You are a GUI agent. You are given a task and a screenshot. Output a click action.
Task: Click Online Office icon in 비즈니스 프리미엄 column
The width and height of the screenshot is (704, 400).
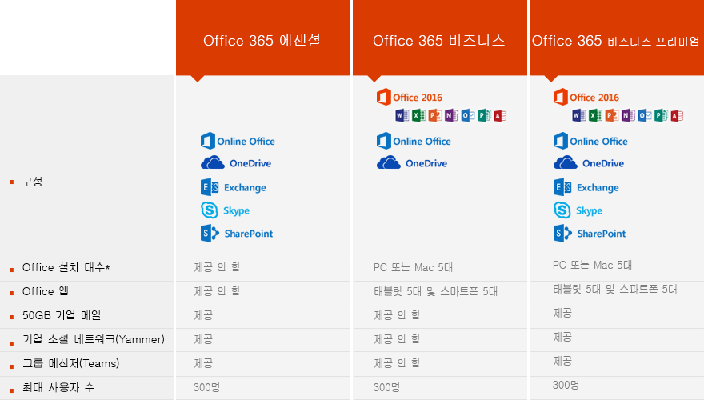561,141
